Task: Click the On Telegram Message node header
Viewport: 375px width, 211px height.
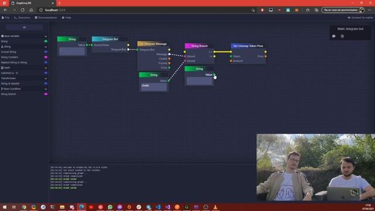Action: (x=153, y=44)
